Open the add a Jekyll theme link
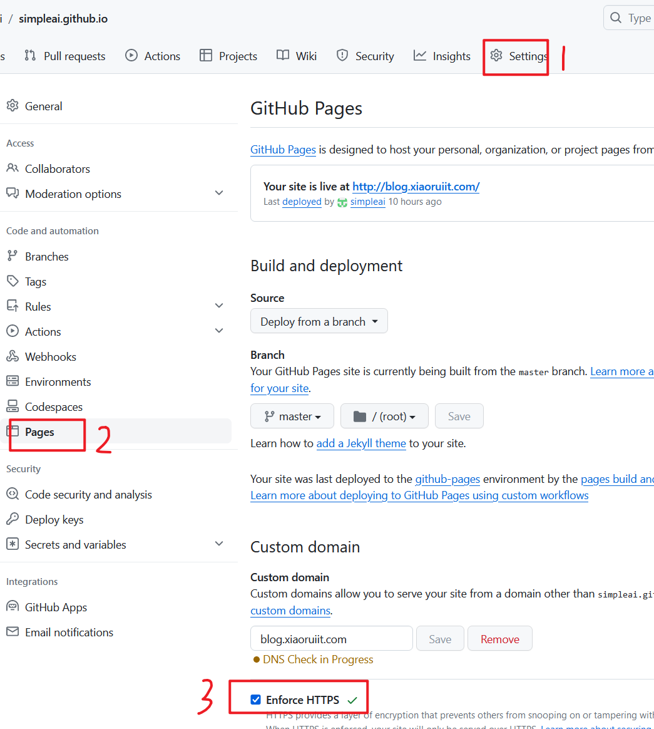 coord(361,443)
